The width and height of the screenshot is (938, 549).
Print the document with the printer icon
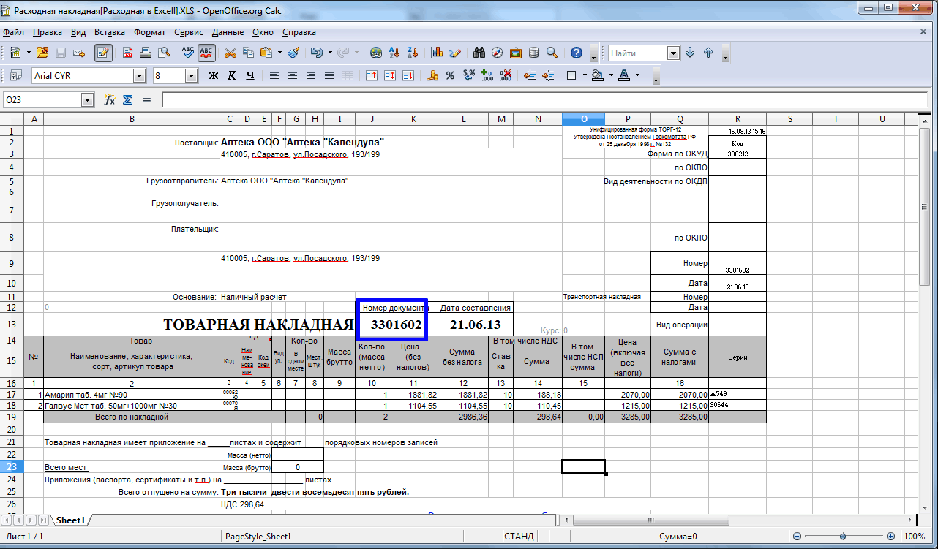pos(146,53)
